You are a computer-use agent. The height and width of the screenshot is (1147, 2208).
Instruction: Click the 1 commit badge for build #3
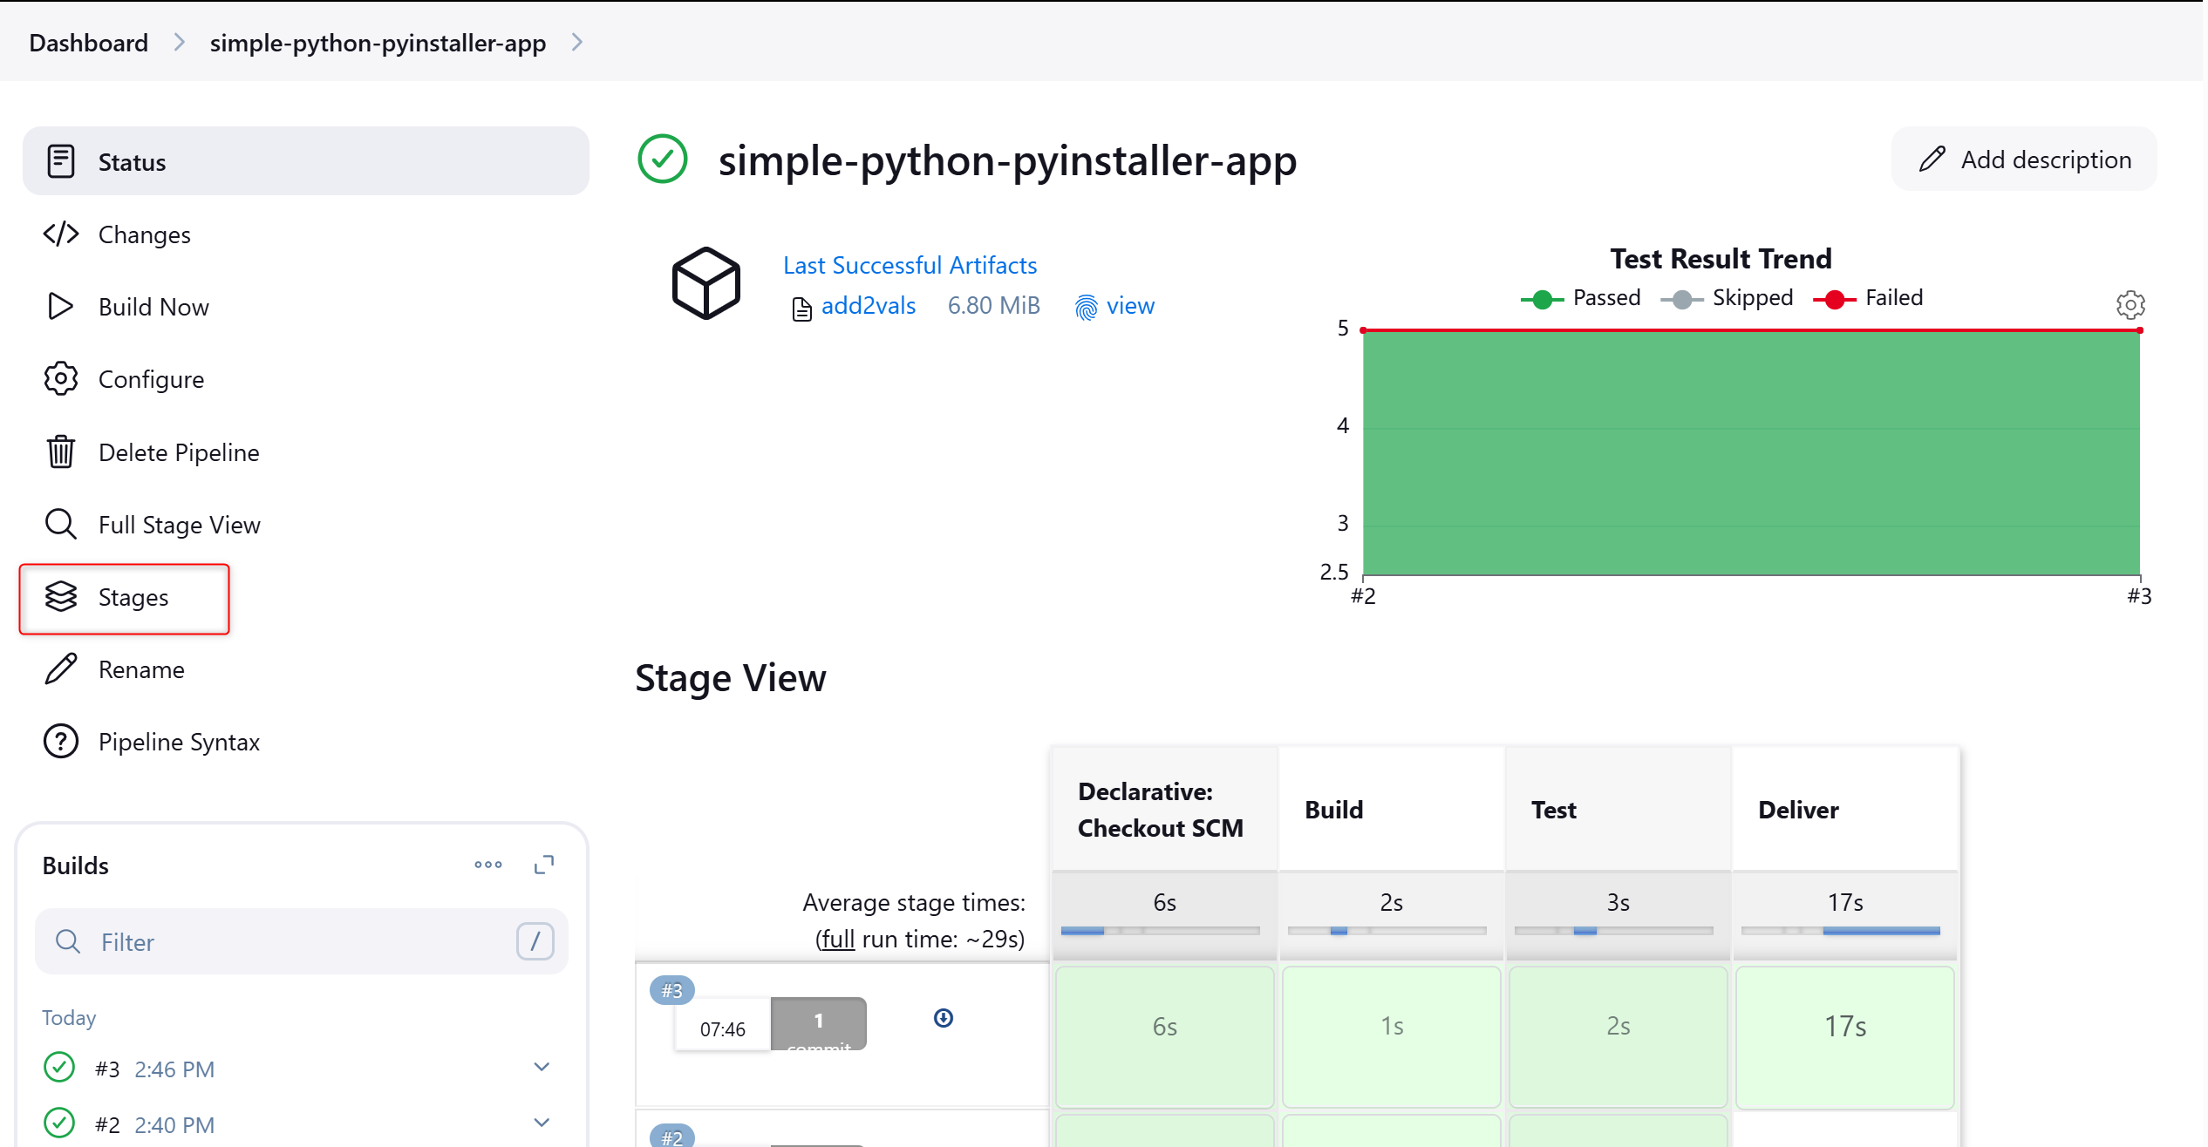[x=818, y=1024]
